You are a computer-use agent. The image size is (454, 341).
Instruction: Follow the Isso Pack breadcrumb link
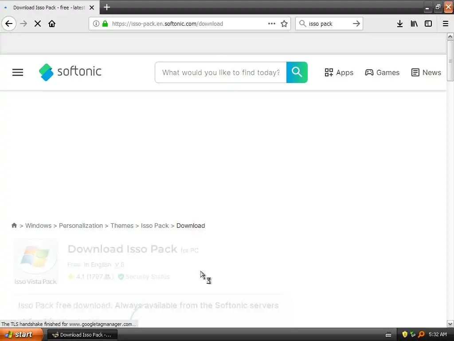click(x=155, y=226)
